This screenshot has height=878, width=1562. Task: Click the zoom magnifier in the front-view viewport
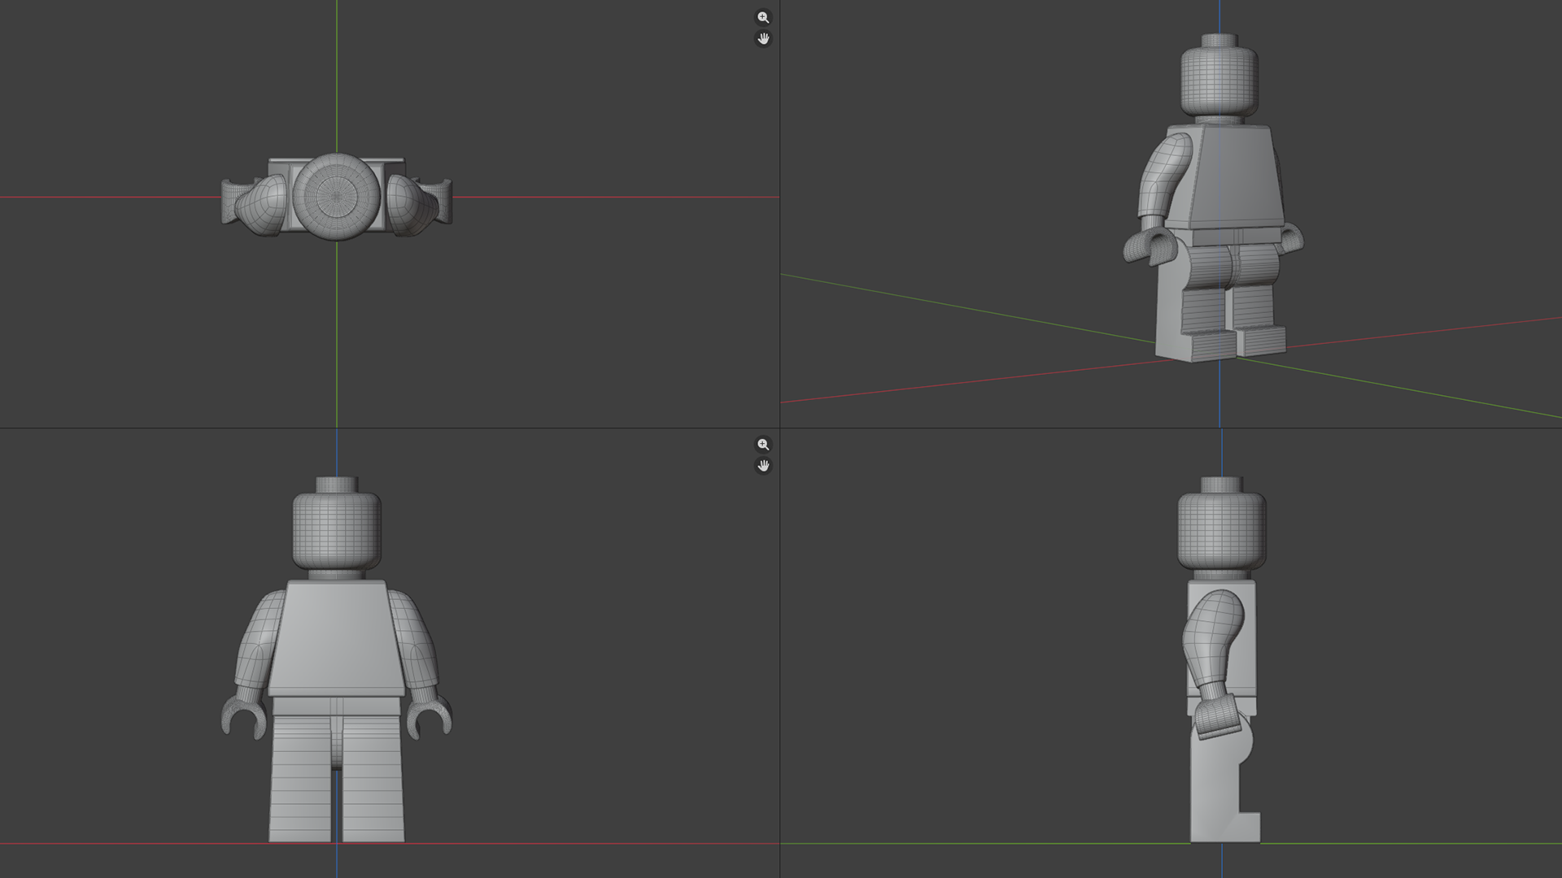tap(763, 445)
